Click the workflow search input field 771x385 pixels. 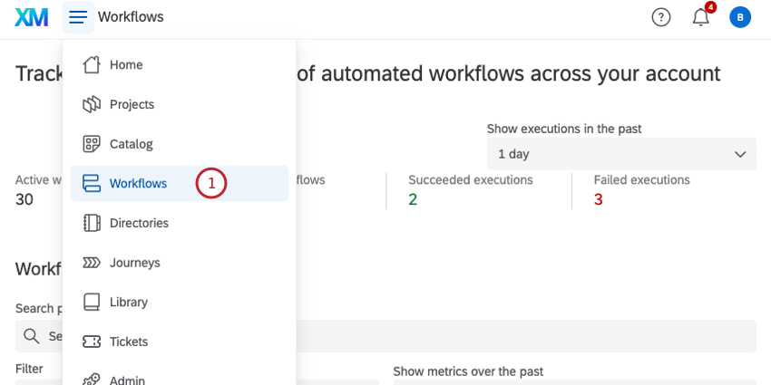(526, 336)
